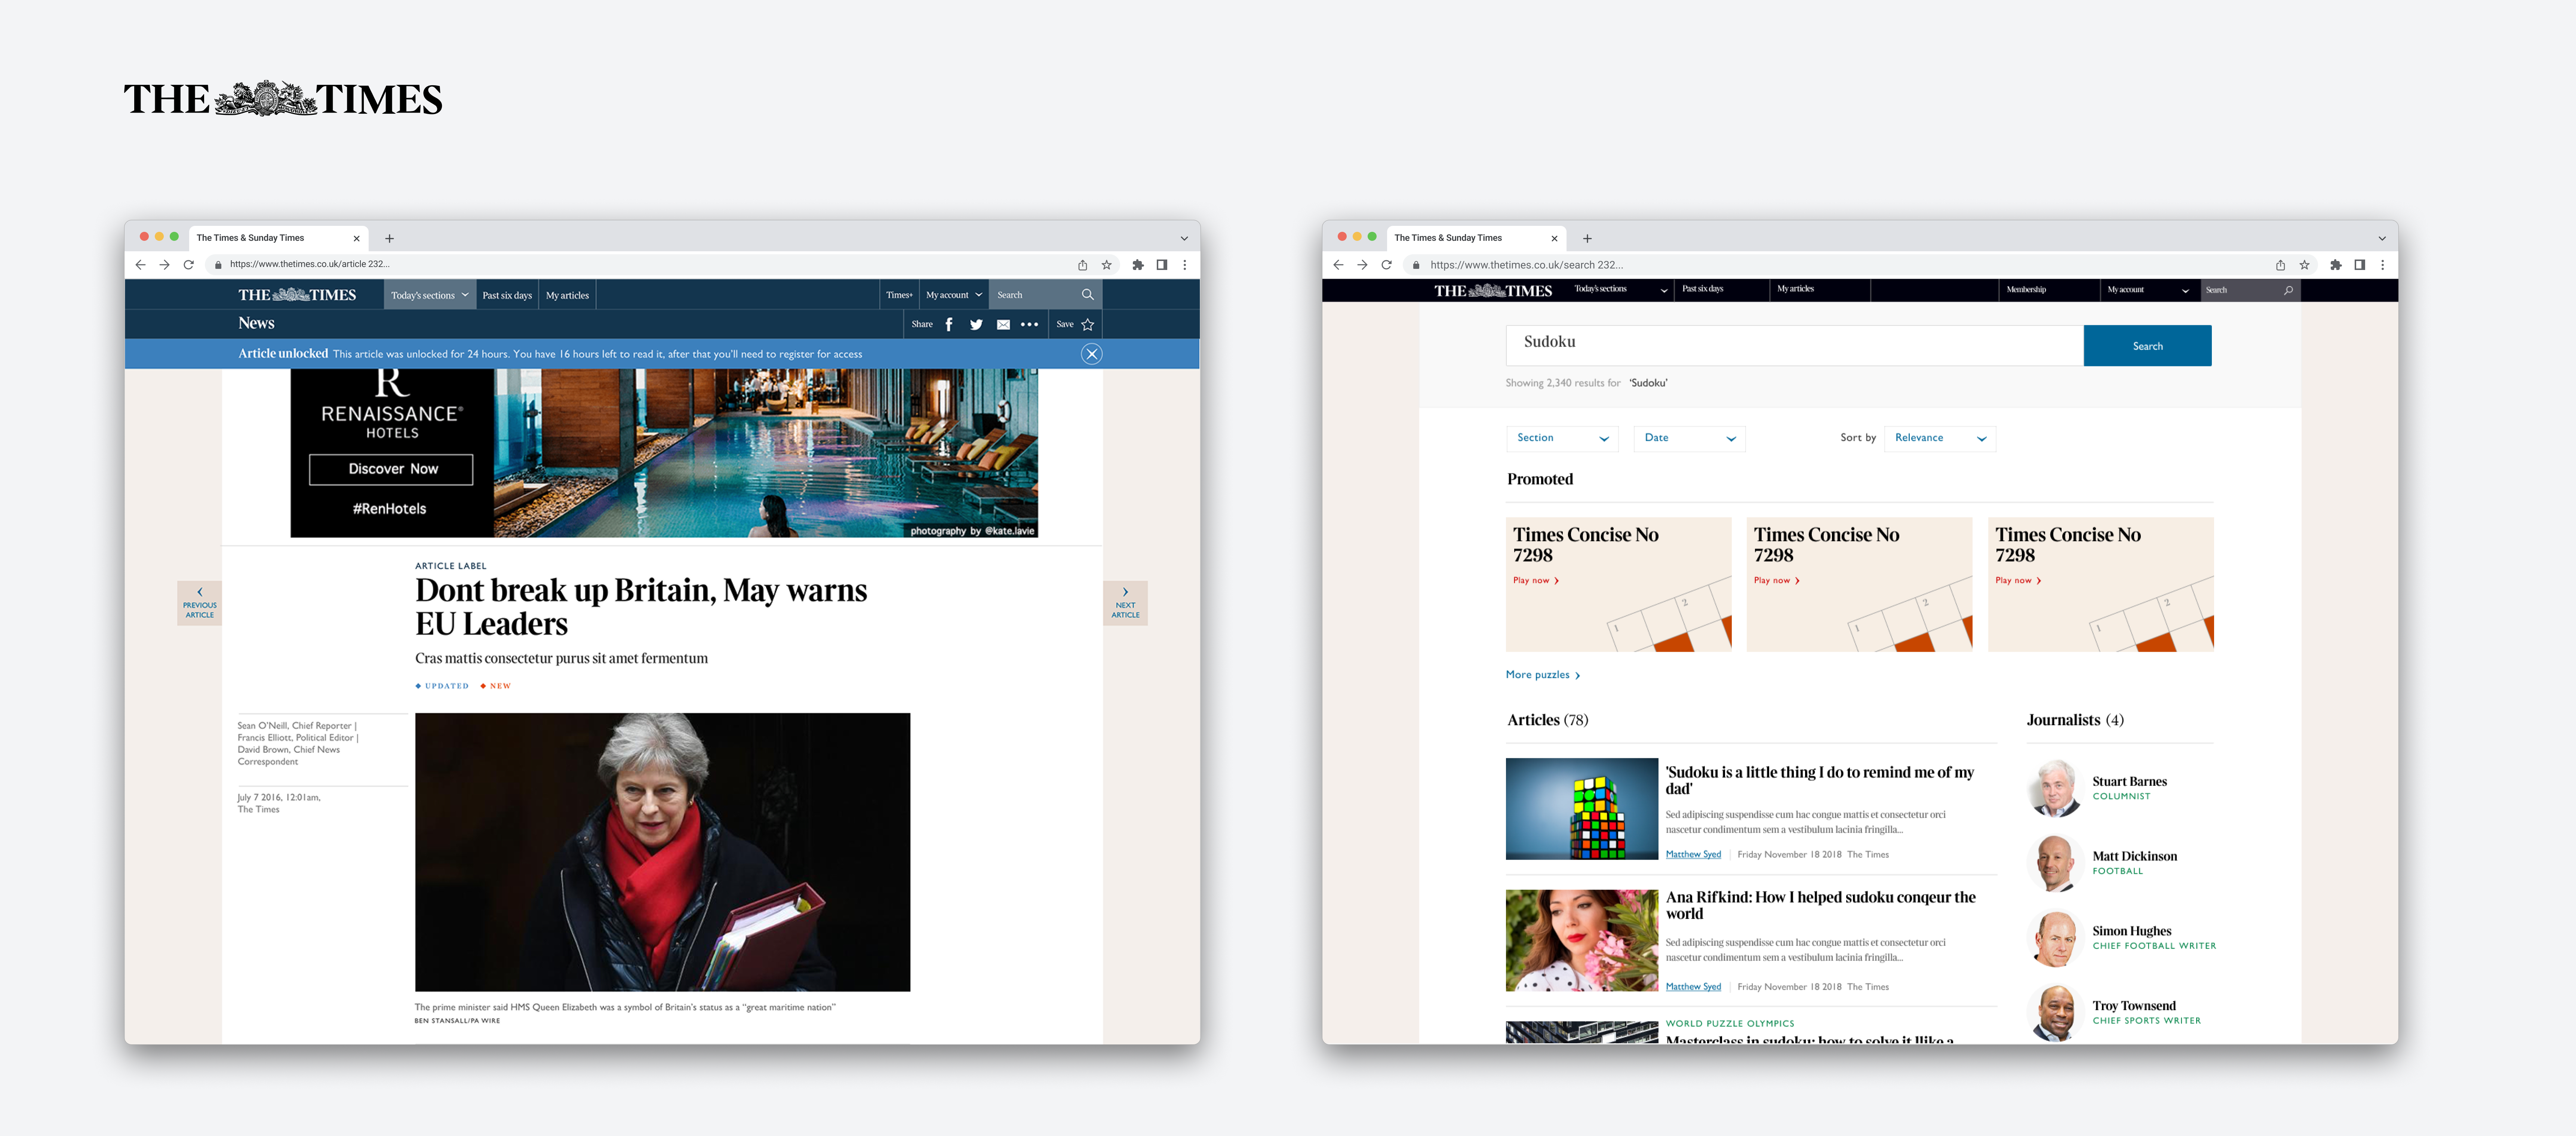Open three-dot browser menu in right window
Viewport: 2576px width, 1136px height.
[2383, 265]
